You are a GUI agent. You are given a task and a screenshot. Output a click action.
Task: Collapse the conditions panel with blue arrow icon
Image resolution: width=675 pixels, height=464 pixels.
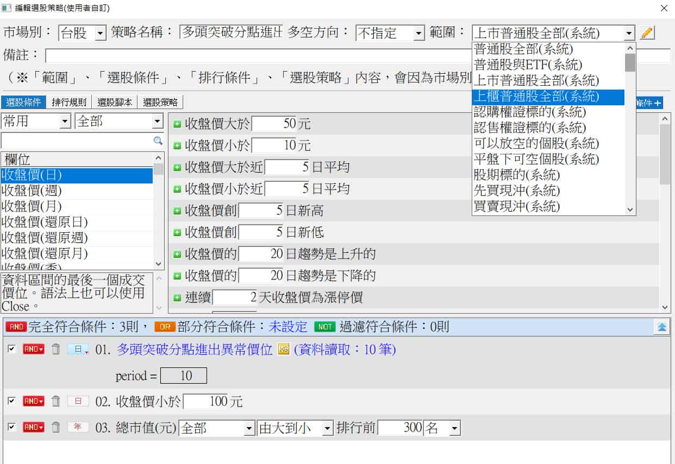pos(662,327)
